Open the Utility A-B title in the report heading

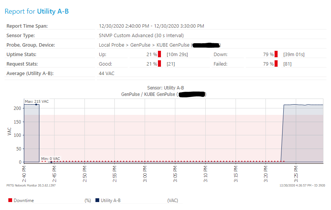point(53,11)
